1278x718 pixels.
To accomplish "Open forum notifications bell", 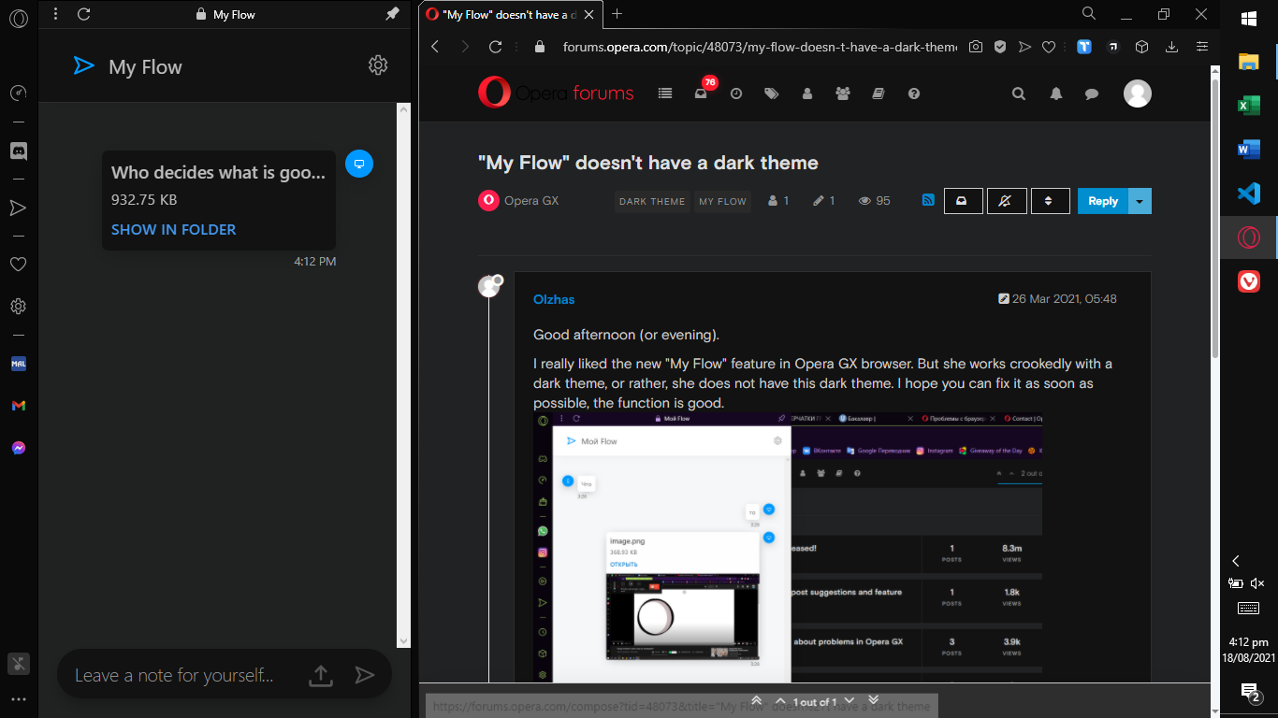I will (x=1056, y=93).
